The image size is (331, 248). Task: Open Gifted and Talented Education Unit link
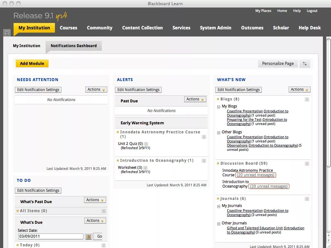click(x=255, y=228)
